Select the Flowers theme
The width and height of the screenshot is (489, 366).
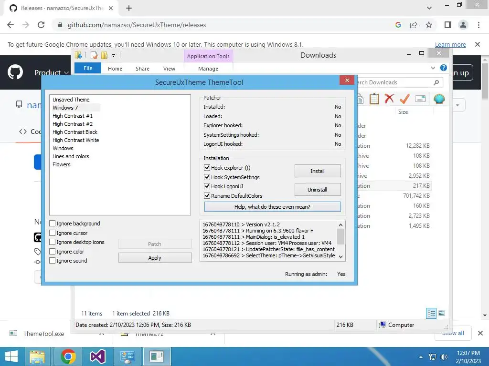point(62,164)
